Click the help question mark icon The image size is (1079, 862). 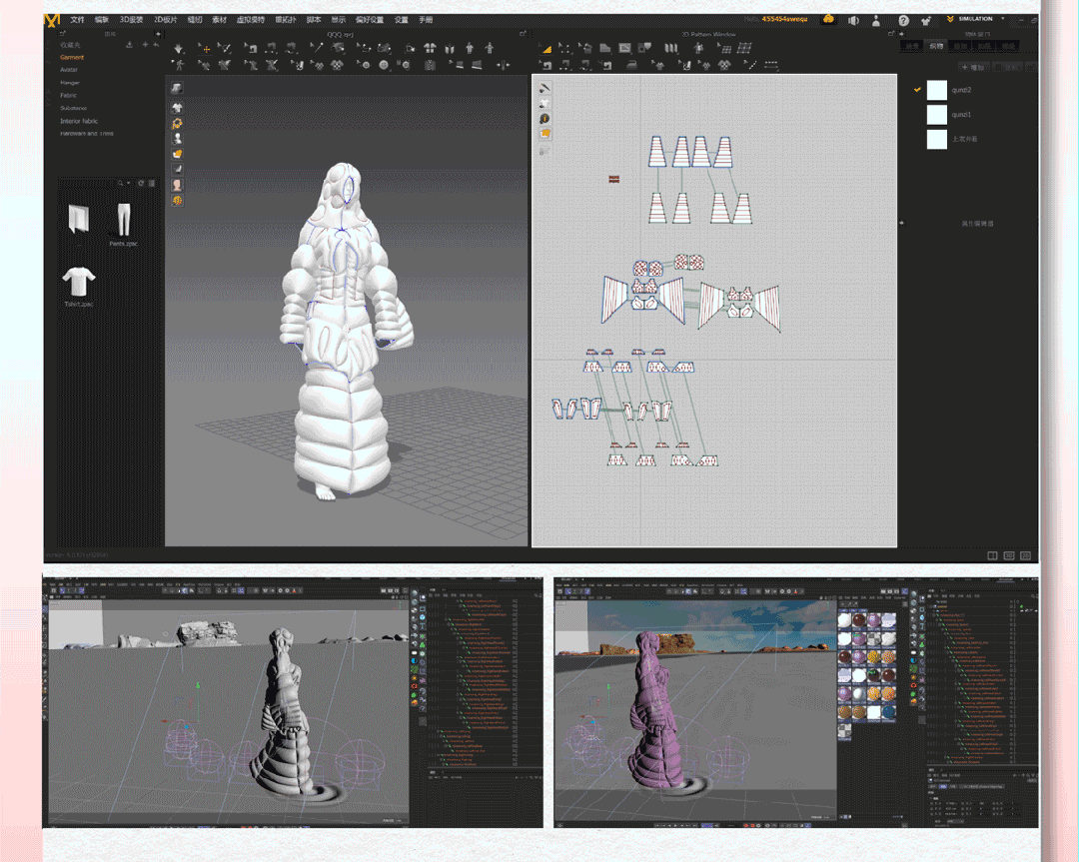point(903,21)
